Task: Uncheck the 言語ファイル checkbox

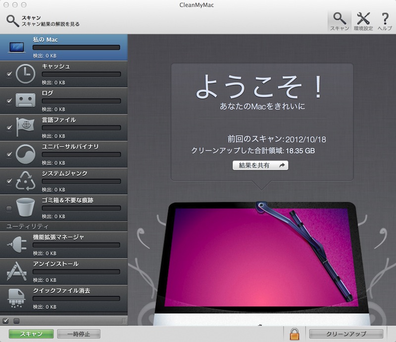Action: [9, 128]
